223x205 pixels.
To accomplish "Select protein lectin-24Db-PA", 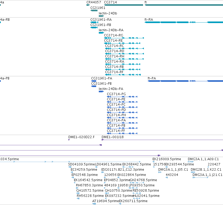I will pyautogui.click(x=101, y=91).
